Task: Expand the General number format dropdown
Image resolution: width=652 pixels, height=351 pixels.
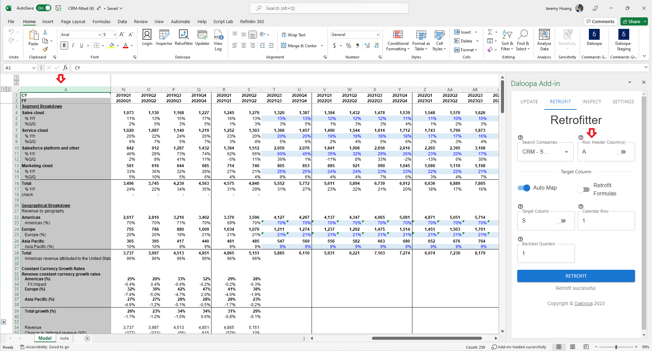Action: click(x=377, y=35)
